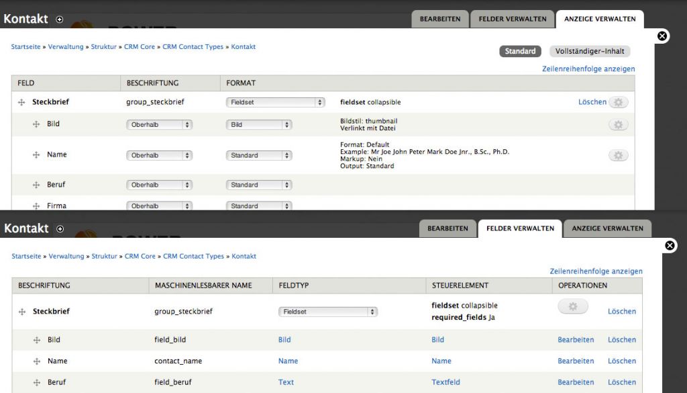The height and width of the screenshot is (393, 687).
Task: Click Bearbeiten link for the field_beruf row
Action: click(575, 382)
